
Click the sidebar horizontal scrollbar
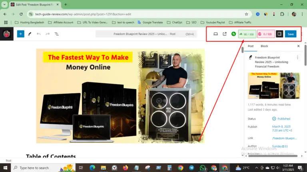[273, 156]
